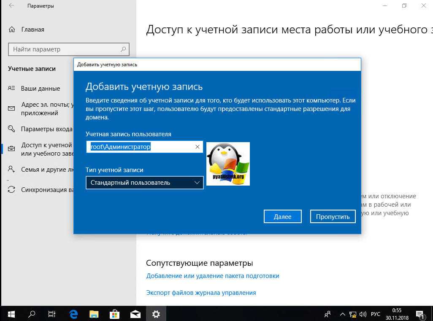Click the Пропустить button
Viewport: 433px width, 321px height.
(333, 217)
